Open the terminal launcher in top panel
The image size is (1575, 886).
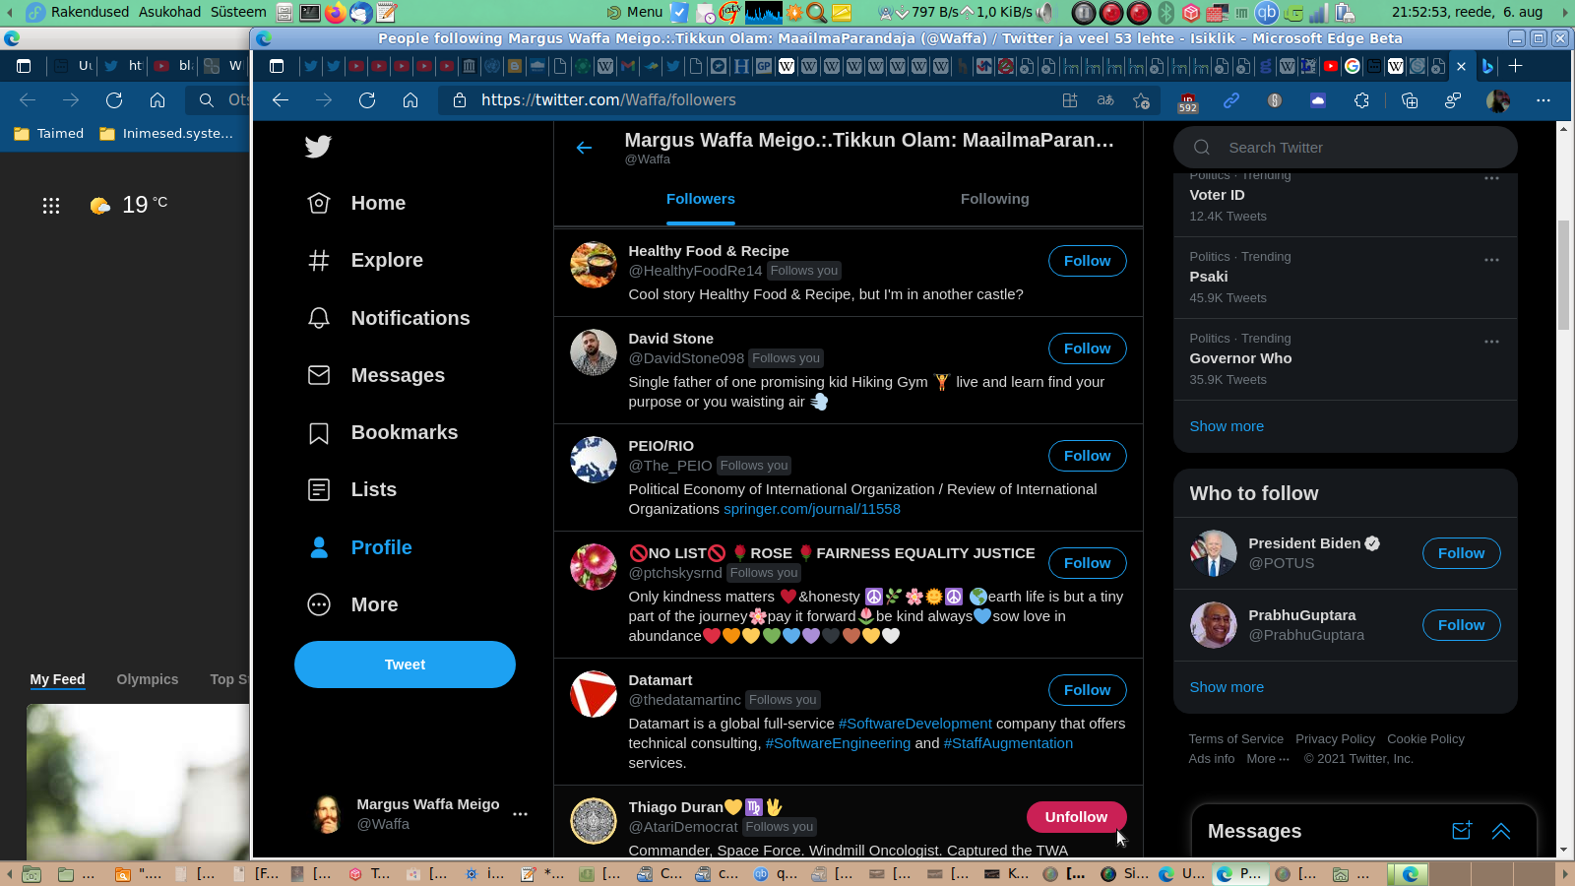(x=310, y=12)
